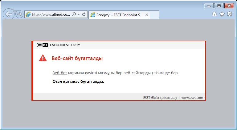Click the 'Веб-сайт бұғатталды' heading
The height and width of the screenshot is (130, 237).
tap(77, 58)
